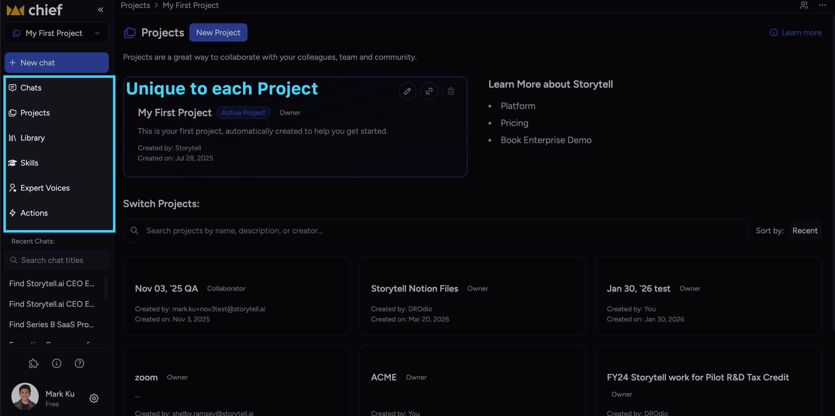Create a New Project
The image size is (835, 416).
coord(218,32)
